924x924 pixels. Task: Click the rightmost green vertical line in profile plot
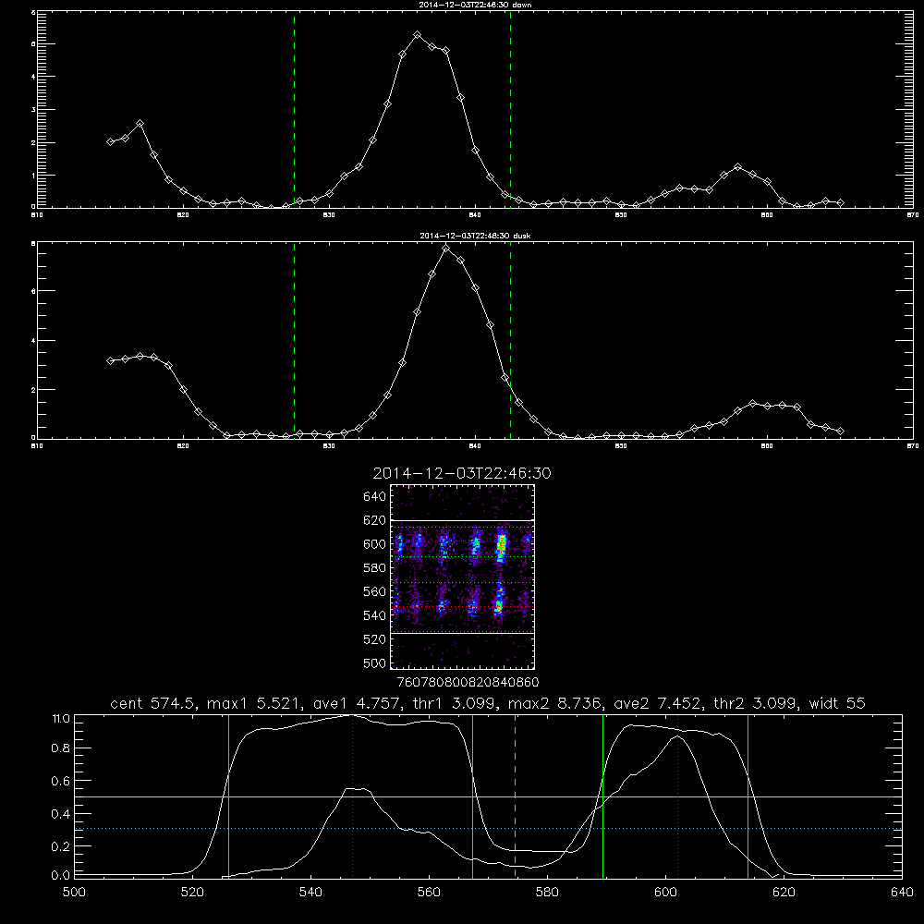[x=748, y=796]
